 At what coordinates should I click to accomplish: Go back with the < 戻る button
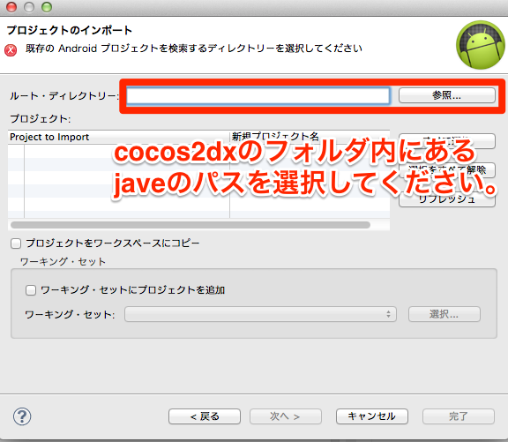pos(205,416)
